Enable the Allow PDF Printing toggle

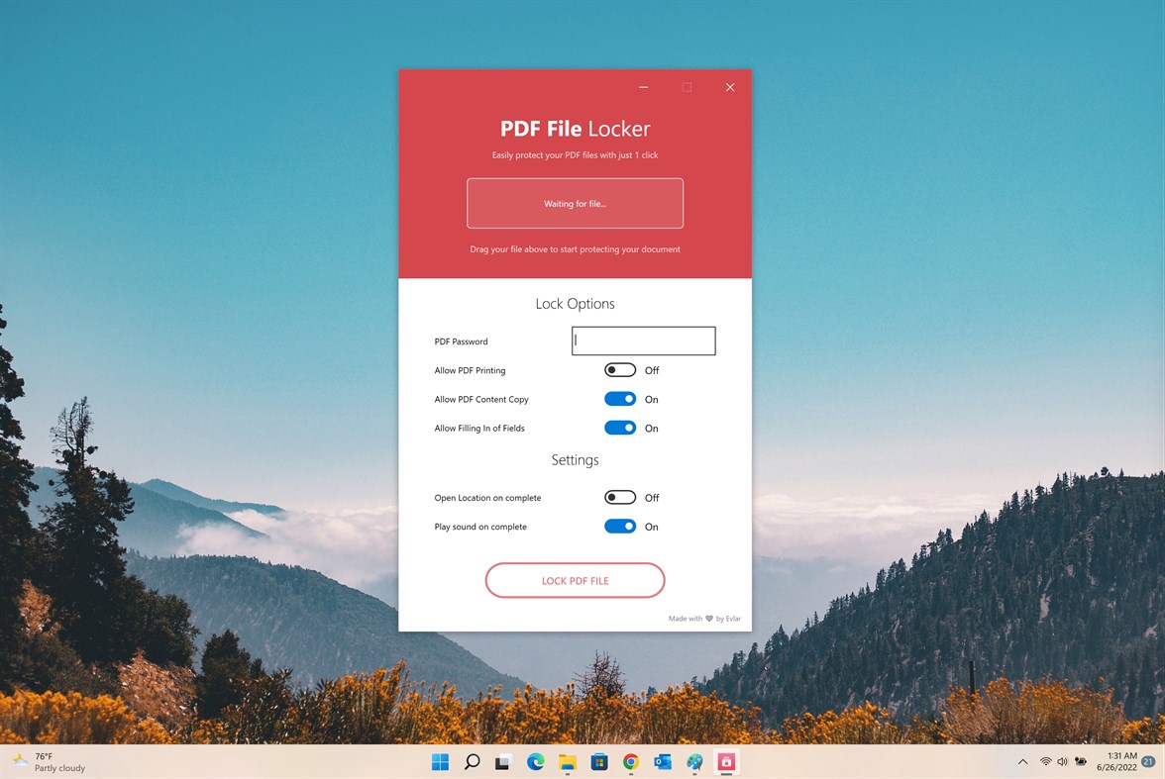click(x=620, y=369)
